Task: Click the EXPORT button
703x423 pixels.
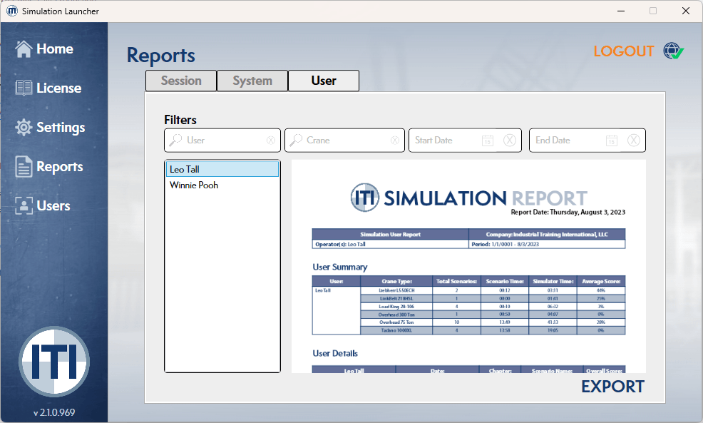Action: click(x=612, y=386)
